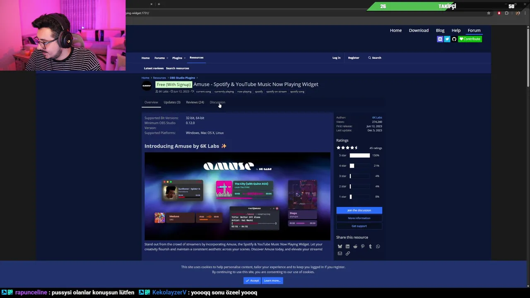Open the browser extensions puzzle icon
This screenshot has width=530, height=298.
tap(506, 13)
